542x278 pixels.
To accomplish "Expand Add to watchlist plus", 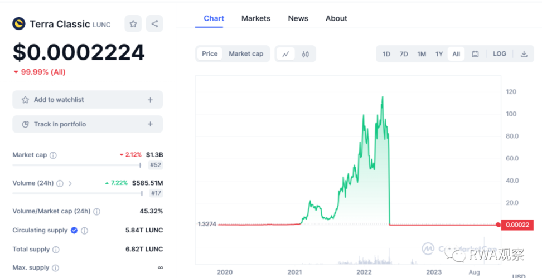I will point(150,100).
